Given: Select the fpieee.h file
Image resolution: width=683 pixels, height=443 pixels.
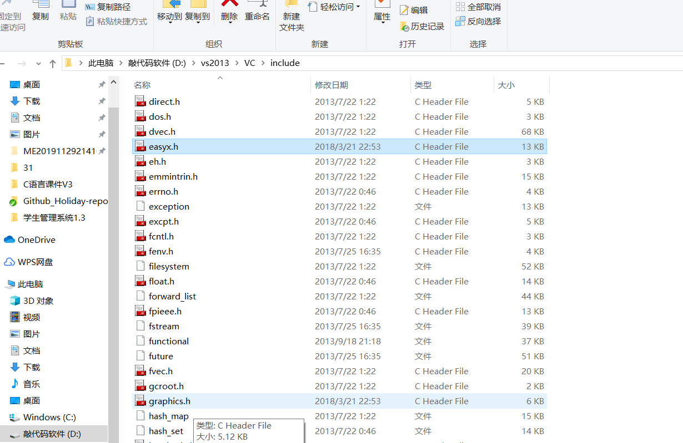Looking at the screenshot, I should tap(339, 311).
